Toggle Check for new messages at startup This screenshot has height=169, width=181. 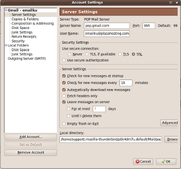(x=64, y=76)
